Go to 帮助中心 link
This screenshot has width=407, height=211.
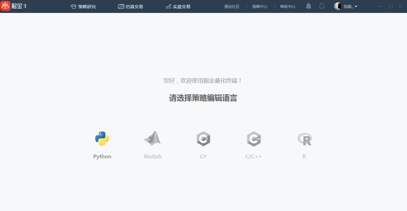288,7
